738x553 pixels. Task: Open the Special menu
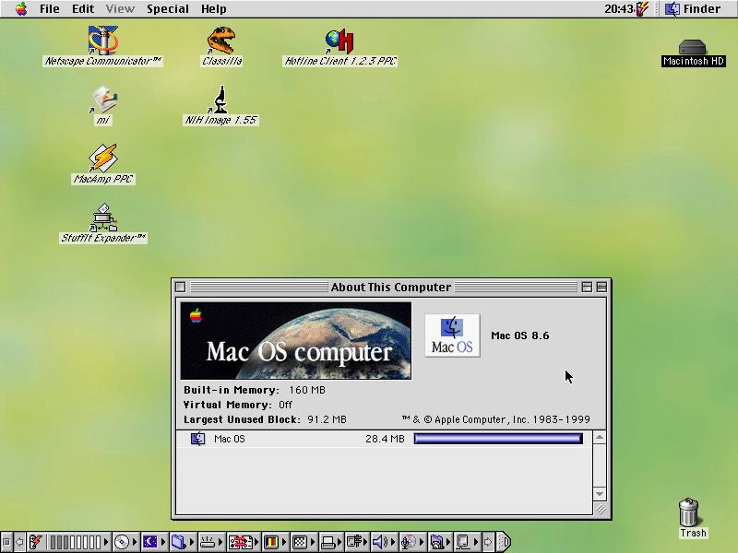pos(168,8)
